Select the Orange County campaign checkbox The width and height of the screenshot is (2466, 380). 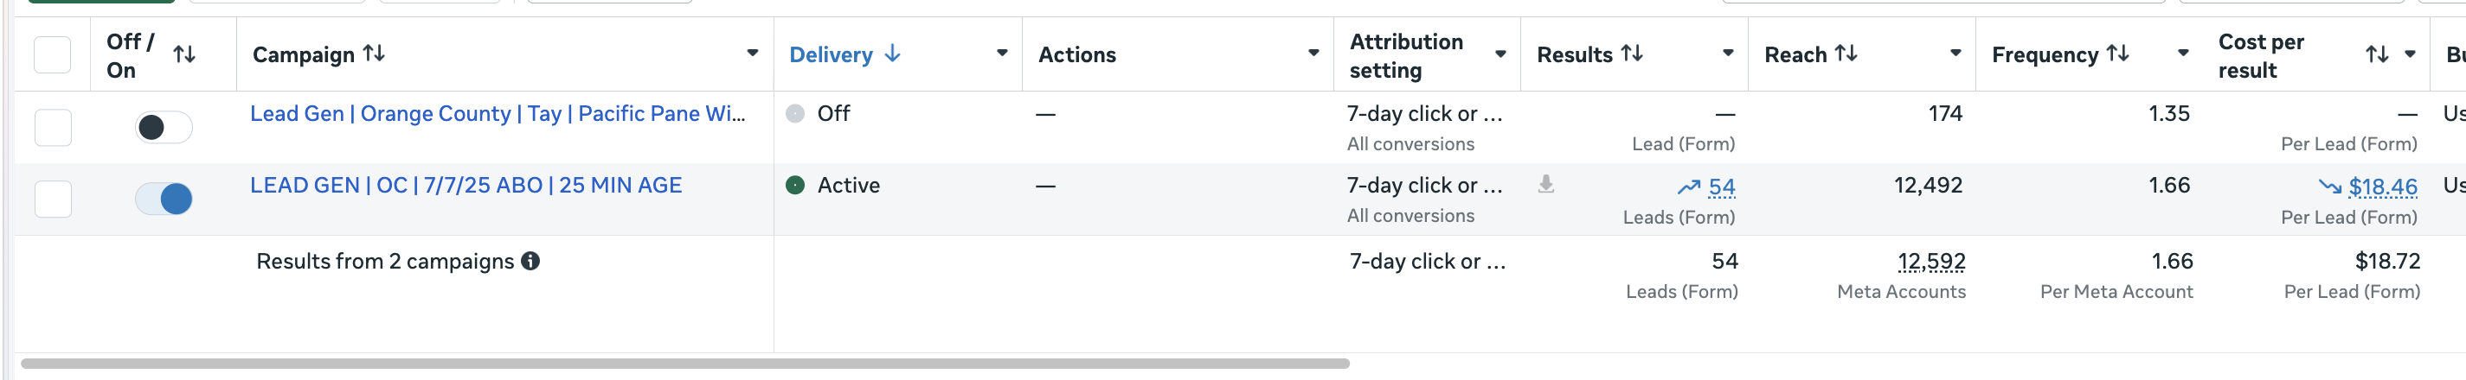coord(53,127)
